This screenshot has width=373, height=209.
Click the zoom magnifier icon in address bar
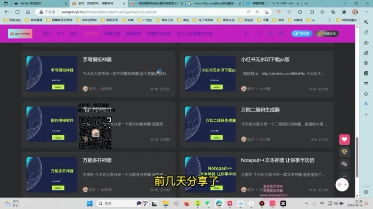(258, 12)
